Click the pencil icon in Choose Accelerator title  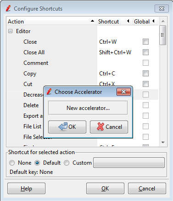point(49,92)
